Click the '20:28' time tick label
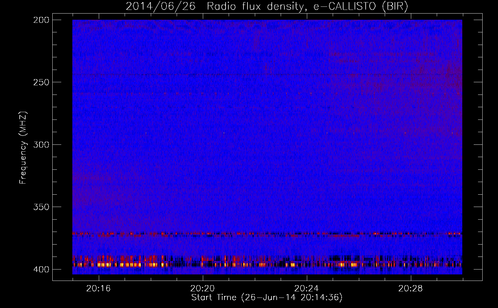The height and width of the screenshot is (308, 498). click(x=411, y=288)
